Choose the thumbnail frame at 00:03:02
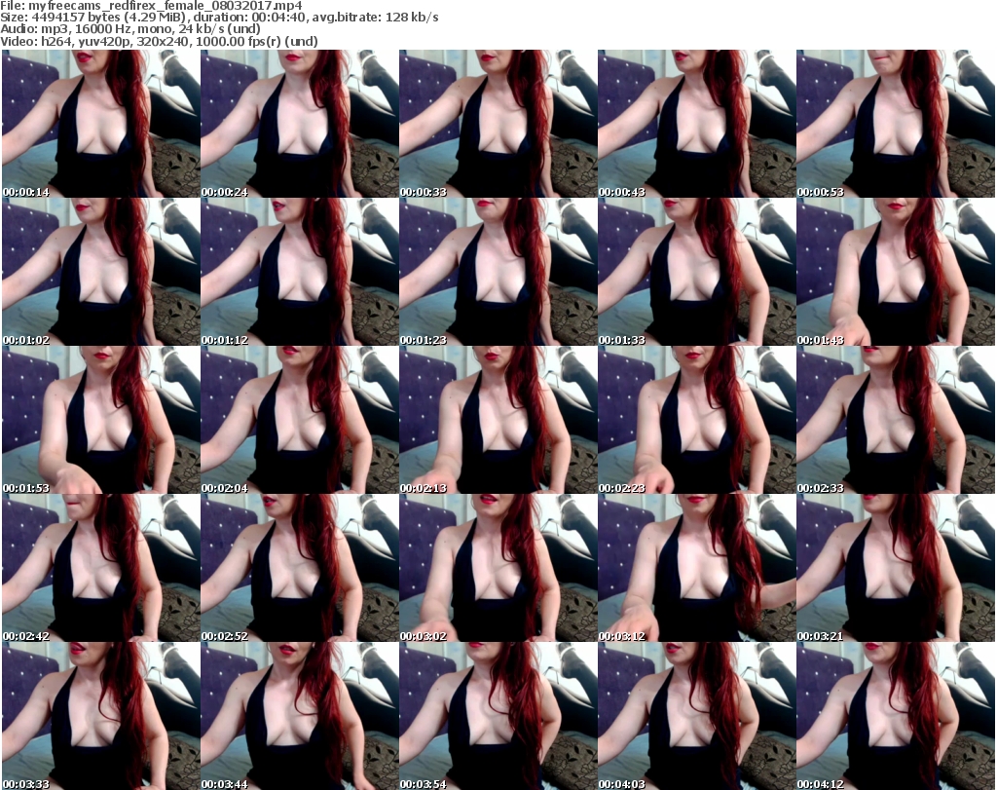This screenshot has width=997, height=790. (498, 568)
